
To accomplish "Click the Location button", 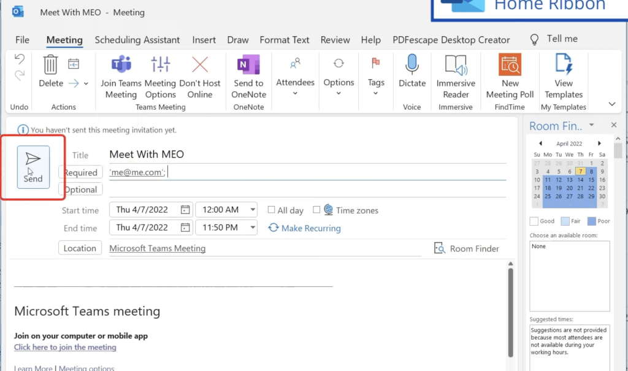I will click(x=80, y=248).
